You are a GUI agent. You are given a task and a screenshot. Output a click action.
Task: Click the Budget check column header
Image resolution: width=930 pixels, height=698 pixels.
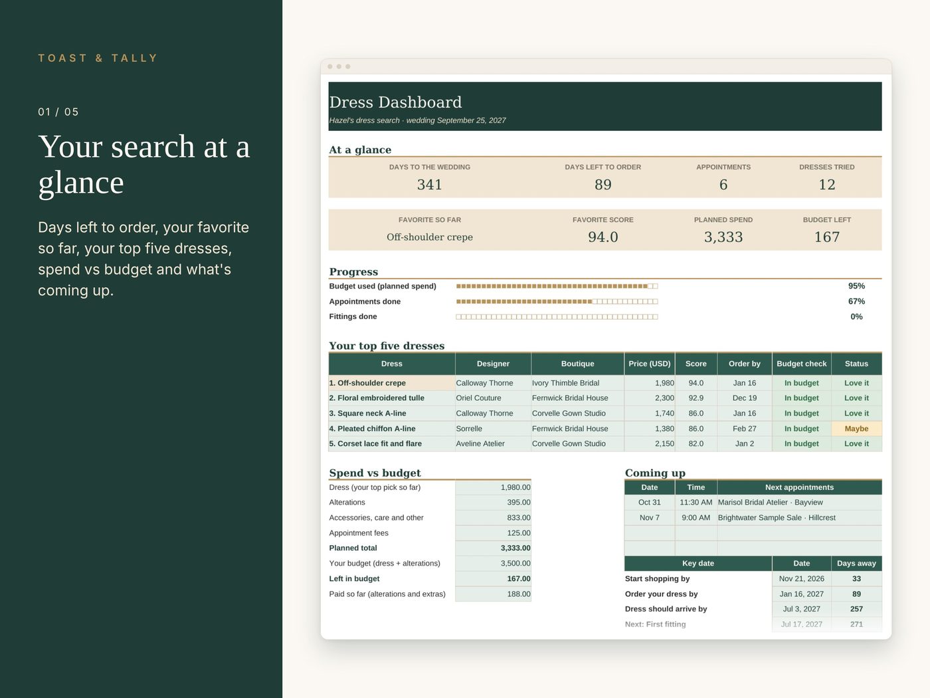click(802, 364)
